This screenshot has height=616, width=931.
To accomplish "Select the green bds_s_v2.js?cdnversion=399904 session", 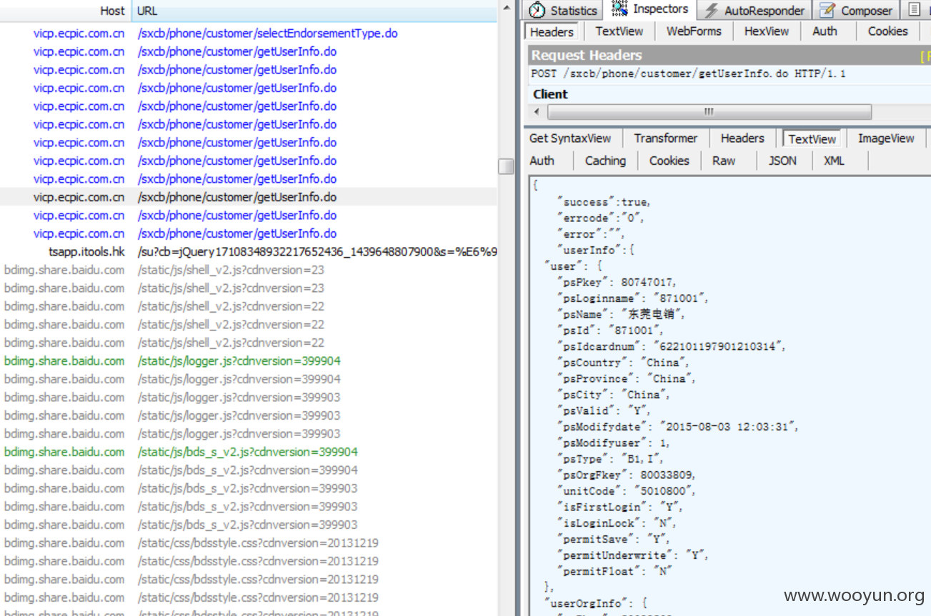I will pyautogui.click(x=249, y=452).
